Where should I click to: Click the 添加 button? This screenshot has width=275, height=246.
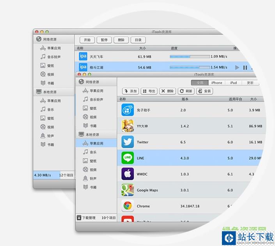tap(131, 91)
